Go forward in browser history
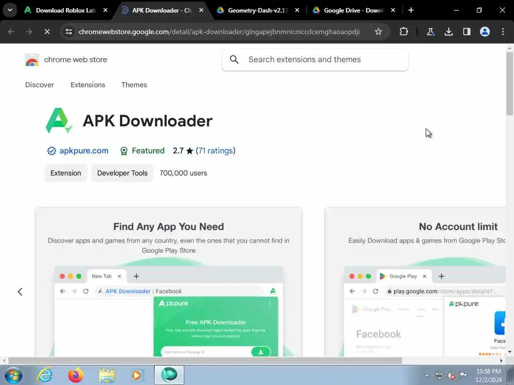The image size is (514, 385). coord(29,32)
